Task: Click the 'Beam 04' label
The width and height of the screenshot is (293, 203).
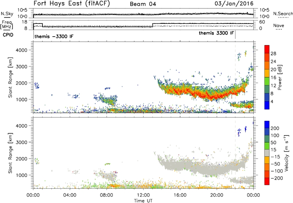Action: pyautogui.click(x=143, y=4)
